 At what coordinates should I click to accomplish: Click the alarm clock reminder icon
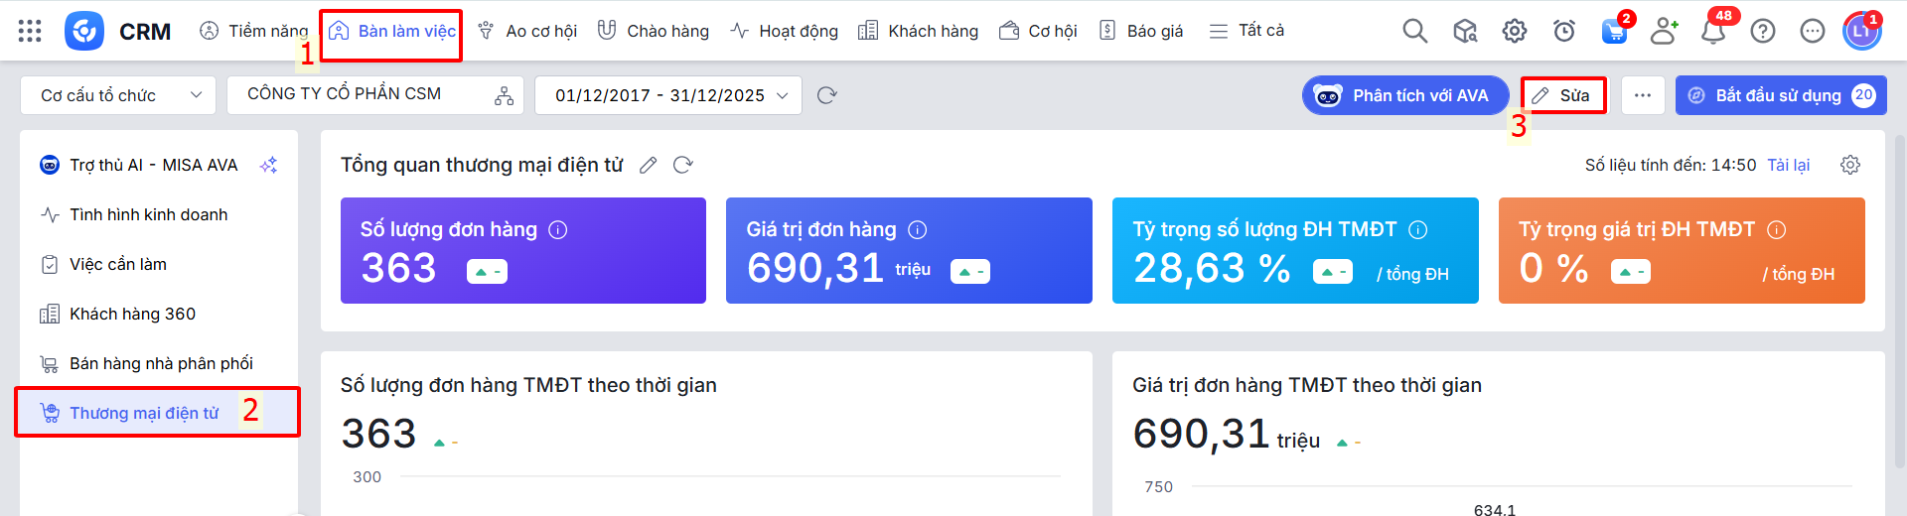(1563, 31)
